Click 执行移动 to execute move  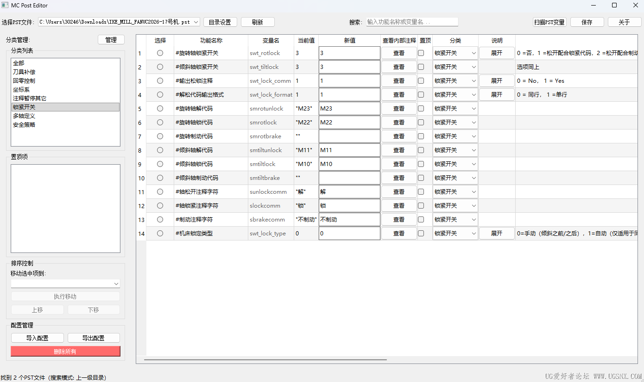(x=65, y=296)
